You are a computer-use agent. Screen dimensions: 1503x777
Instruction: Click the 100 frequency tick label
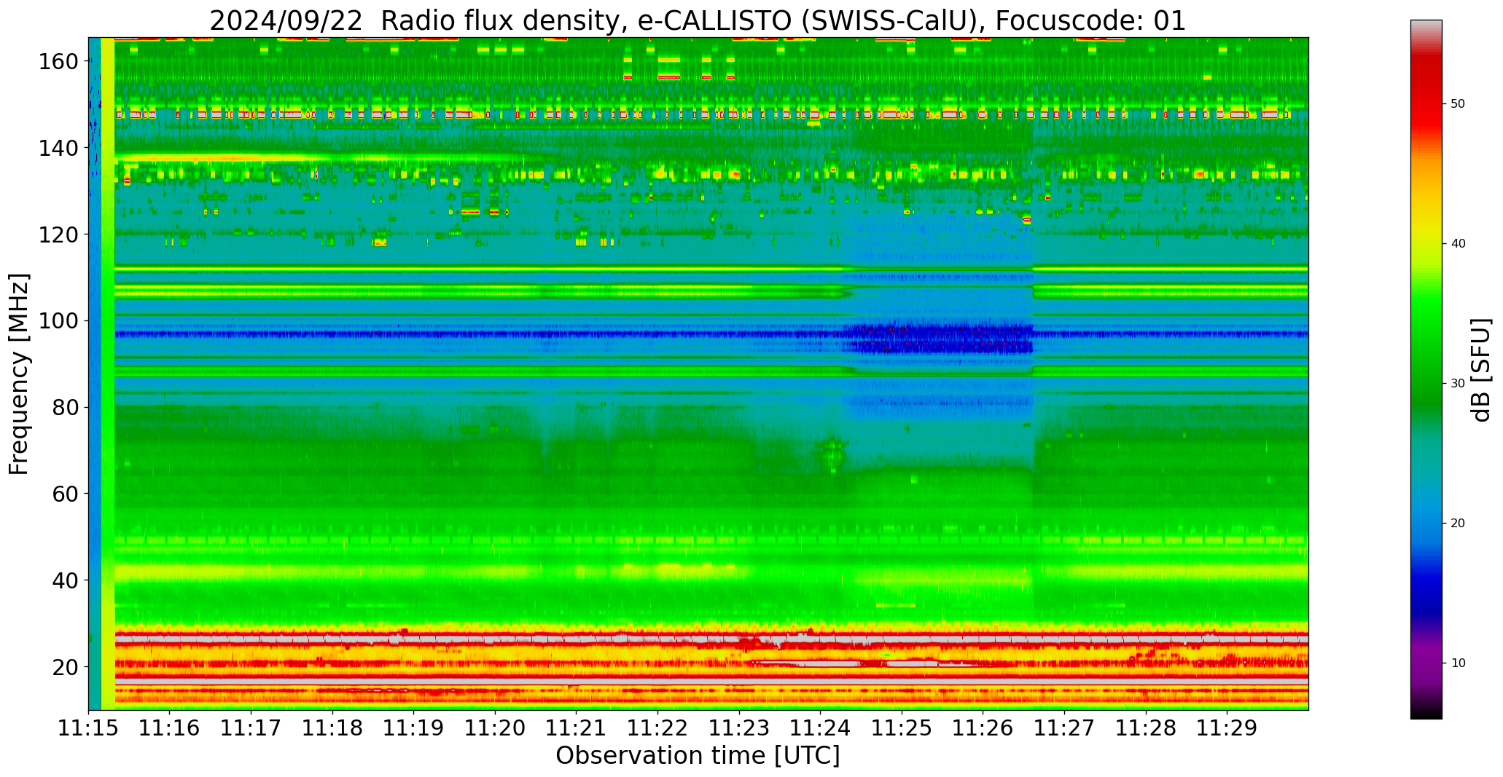59,321
